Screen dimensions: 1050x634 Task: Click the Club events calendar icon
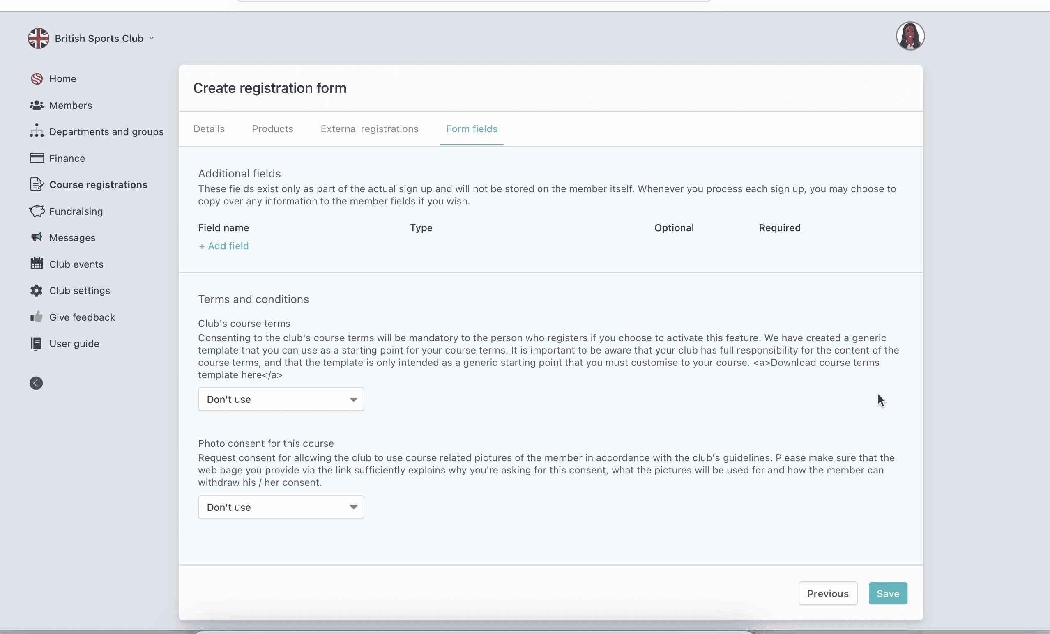tap(37, 264)
